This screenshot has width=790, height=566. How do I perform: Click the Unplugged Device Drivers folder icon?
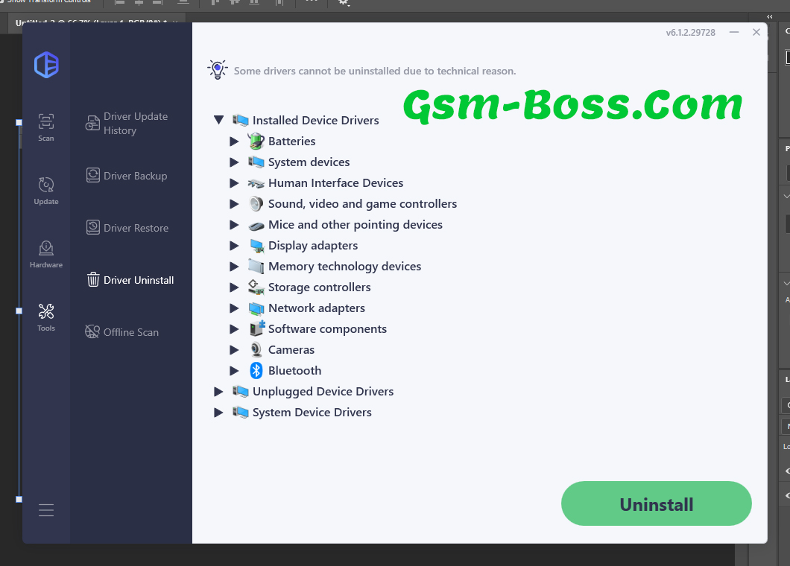pyautogui.click(x=240, y=391)
